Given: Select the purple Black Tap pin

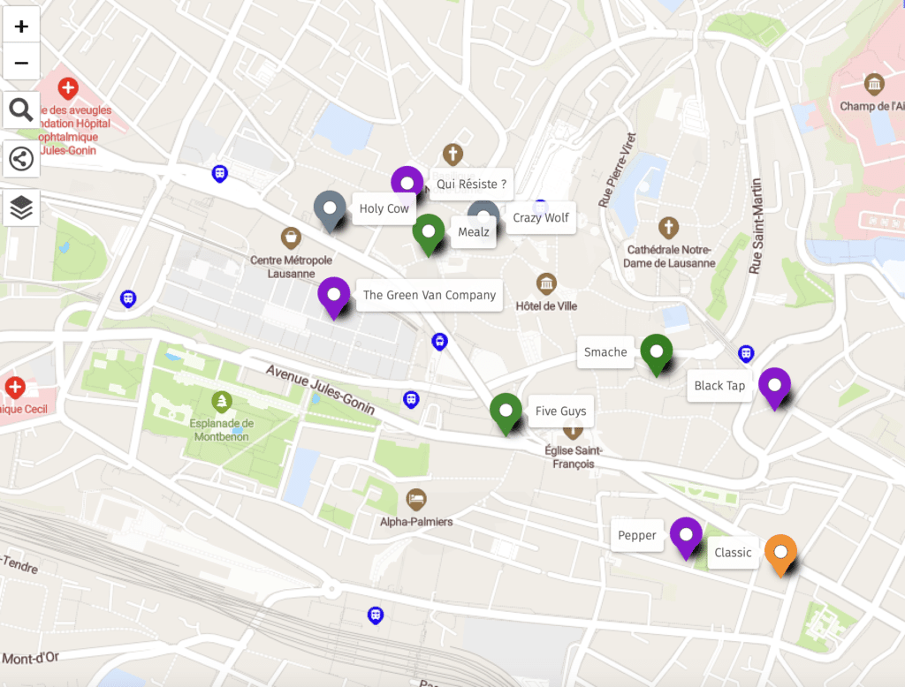Looking at the screenshot, I should point(774,389).
